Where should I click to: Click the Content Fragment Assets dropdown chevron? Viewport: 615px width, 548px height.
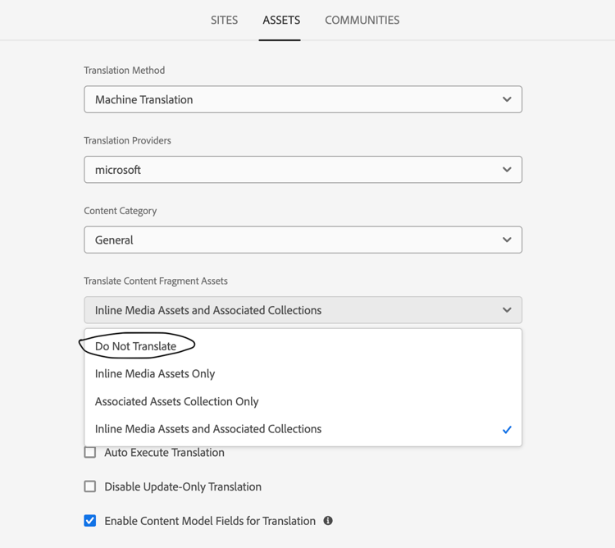click(507, 310)
